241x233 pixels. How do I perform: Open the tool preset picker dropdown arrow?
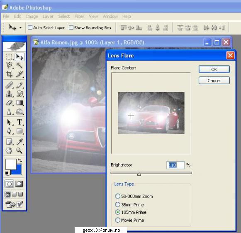pos(20,28)
